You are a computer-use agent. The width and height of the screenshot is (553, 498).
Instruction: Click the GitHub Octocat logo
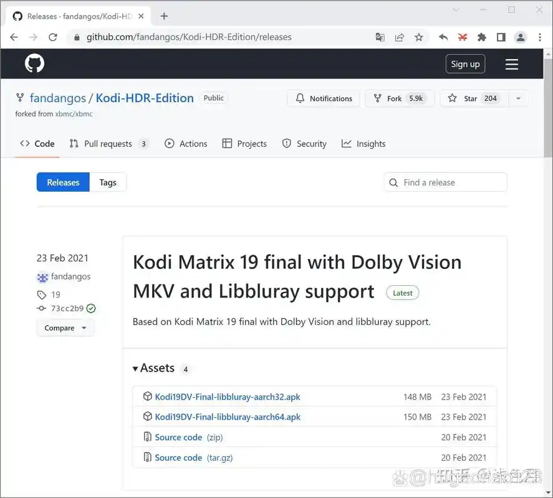coord(34,63)
